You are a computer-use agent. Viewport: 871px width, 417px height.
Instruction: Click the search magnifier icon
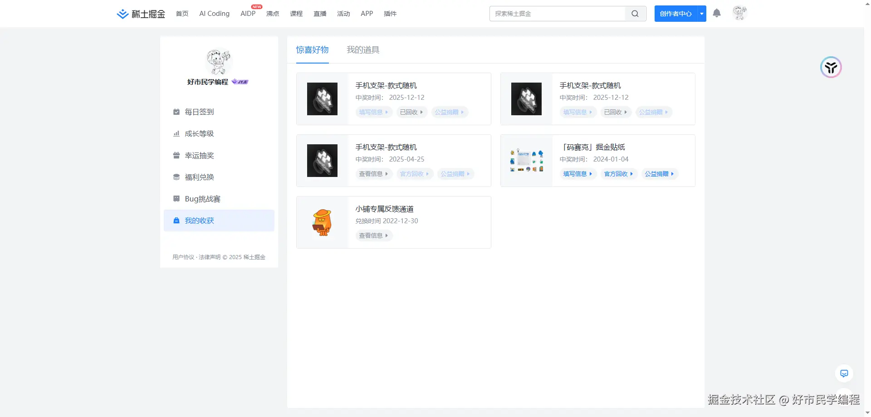(x=635, y=14)
